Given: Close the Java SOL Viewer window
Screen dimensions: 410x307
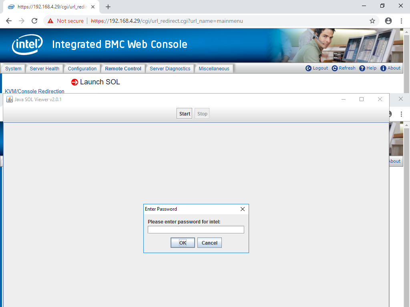Looking at the screenshot, I should click(380, 99).
